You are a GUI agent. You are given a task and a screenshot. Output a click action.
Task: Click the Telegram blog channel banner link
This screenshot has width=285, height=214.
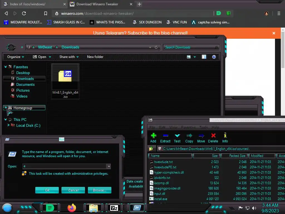point(140,33)
